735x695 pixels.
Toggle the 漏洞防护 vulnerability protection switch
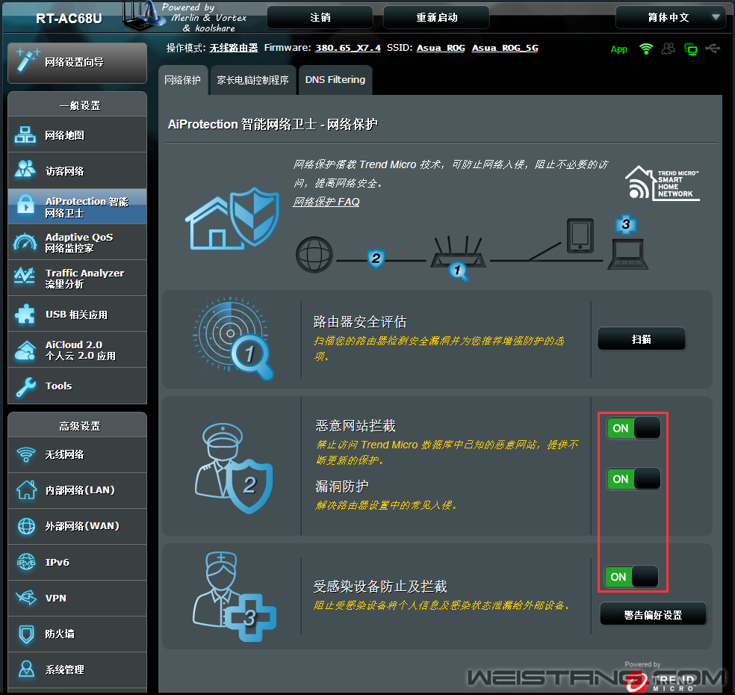pyautogui.click(x=633, y=479)
